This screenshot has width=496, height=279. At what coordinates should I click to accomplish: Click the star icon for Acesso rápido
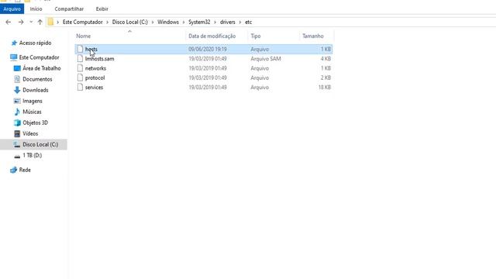(x=14, y=43)
